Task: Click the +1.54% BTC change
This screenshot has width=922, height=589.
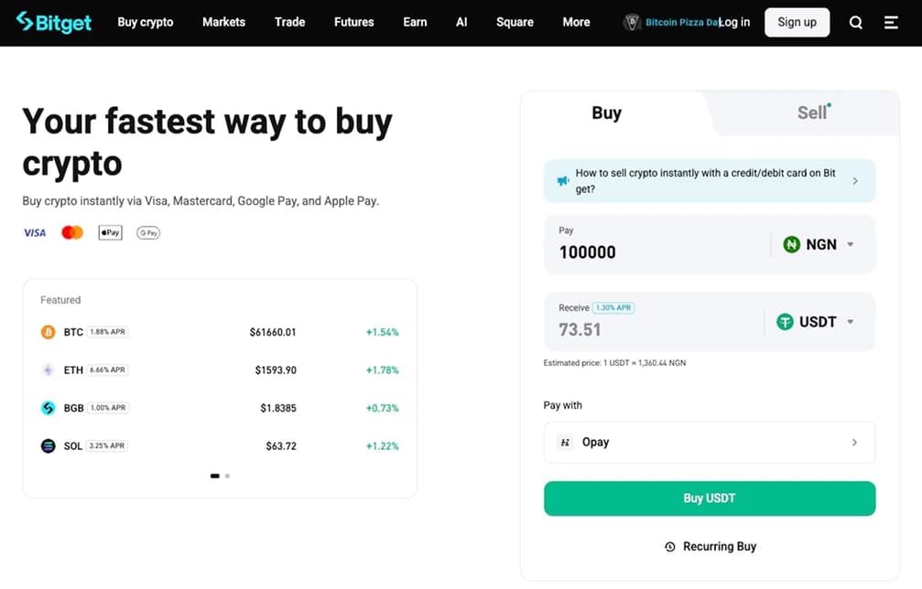Action: coord(382,332)
